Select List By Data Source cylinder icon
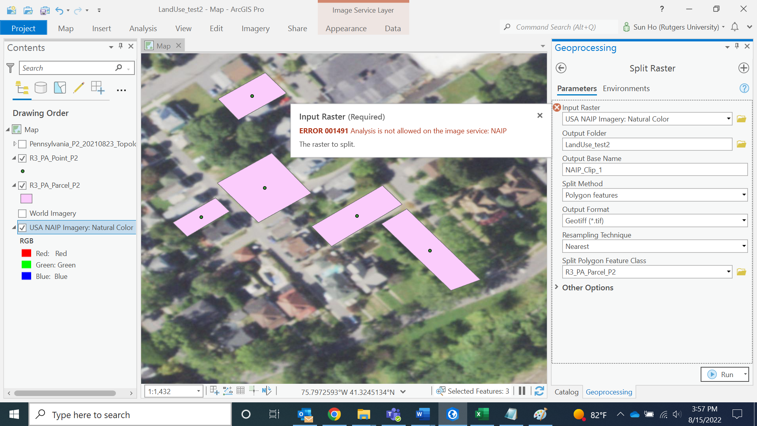Screen dimensions: 757x426 (x=41, y=88)
